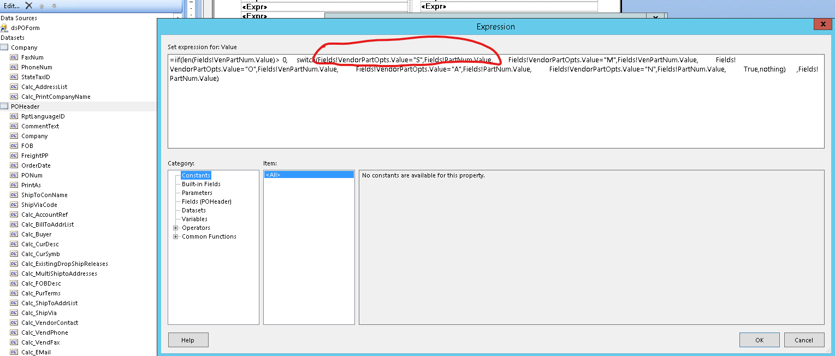
Task: Click the Delete X icon in Report Data toolbar
Action: point(28,6)
